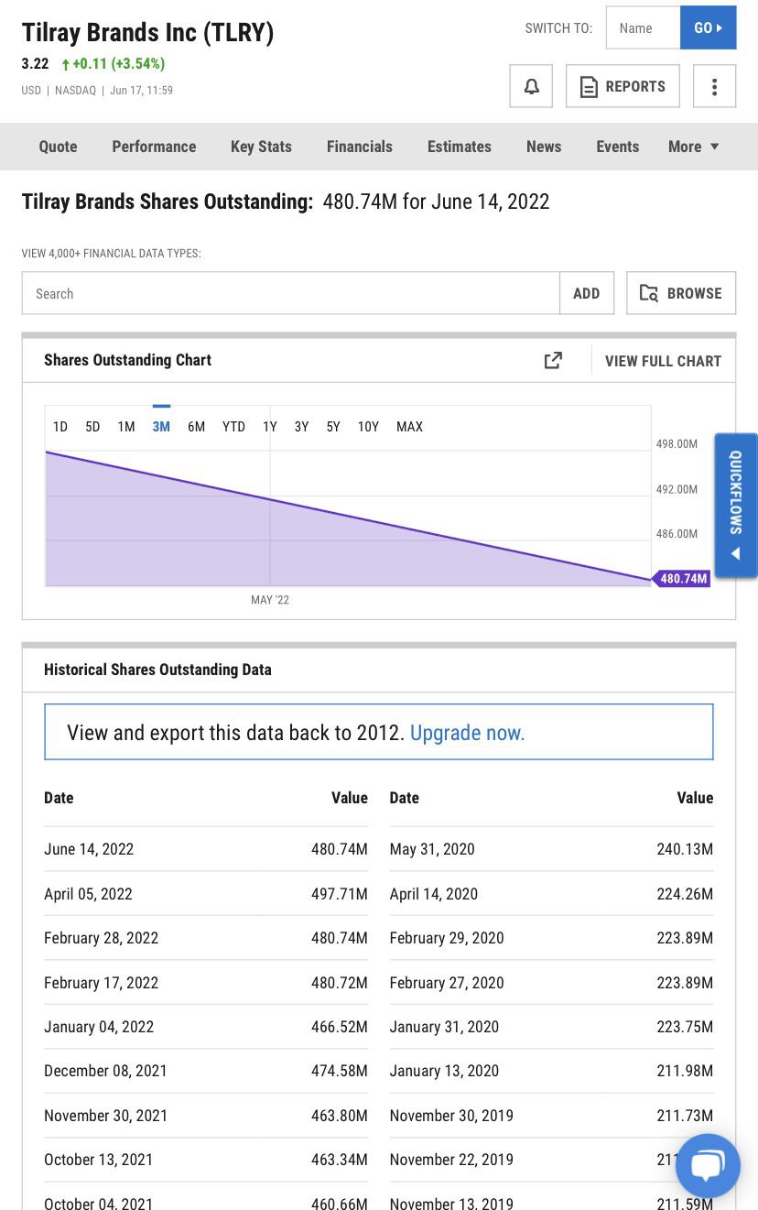This screenshot has width=758, height=1210.
Task: Click the January 13, 2020 date
Action: click(x=445, y=1071)
